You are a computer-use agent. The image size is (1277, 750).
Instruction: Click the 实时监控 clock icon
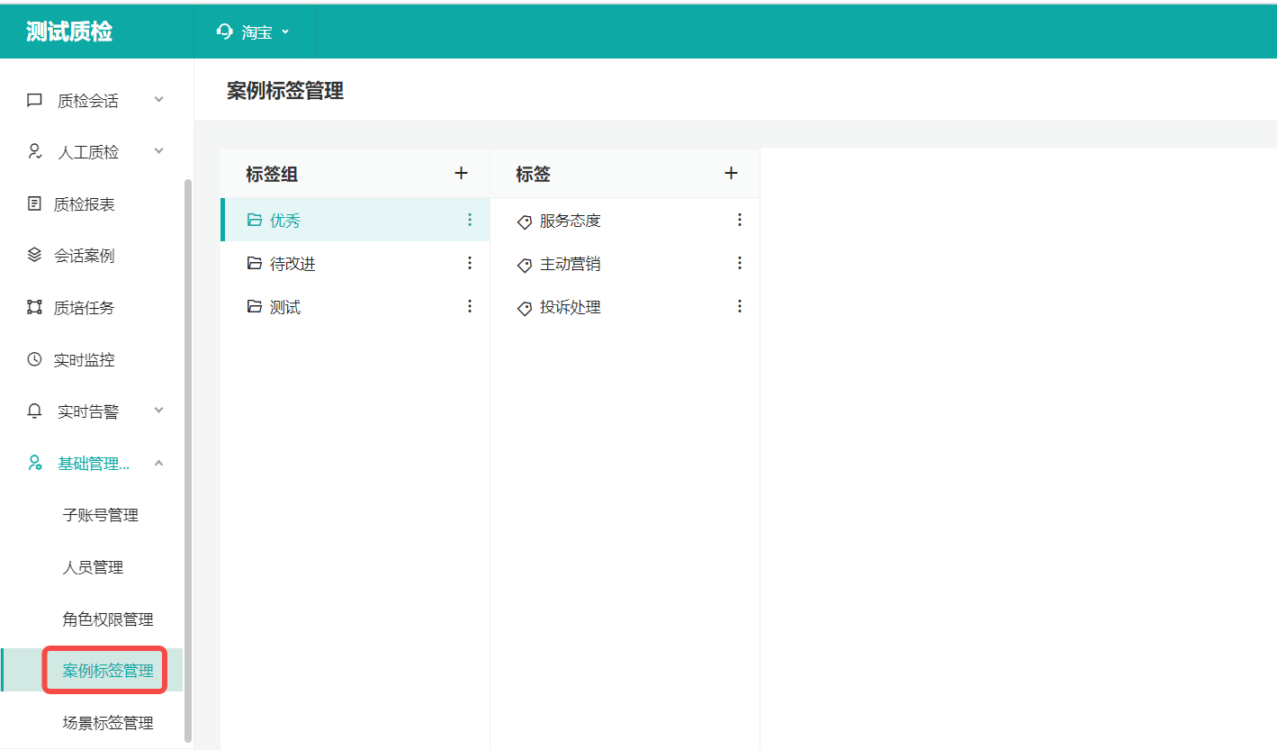coord(34,359)
